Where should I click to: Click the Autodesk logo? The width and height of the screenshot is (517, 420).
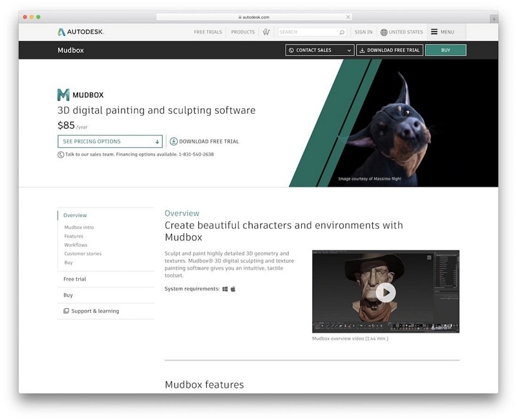81,32
